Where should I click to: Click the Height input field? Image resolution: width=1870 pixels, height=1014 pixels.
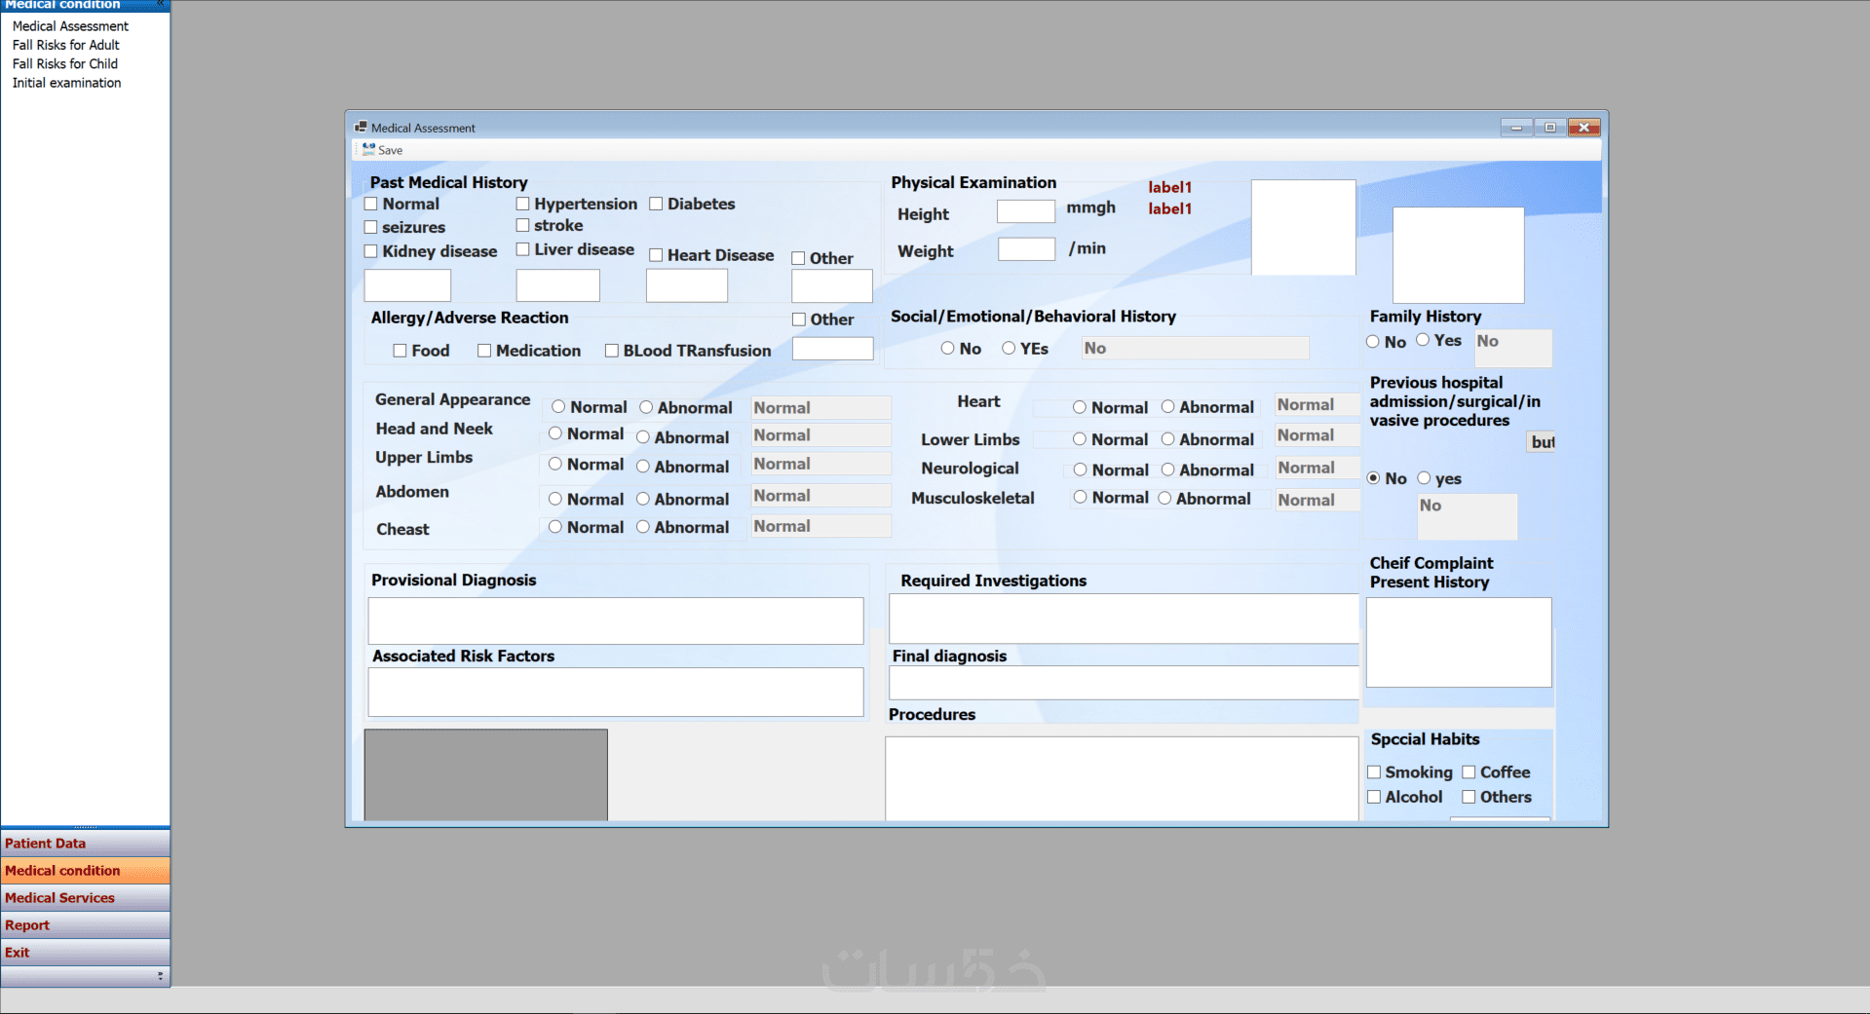coord(1025,211)
